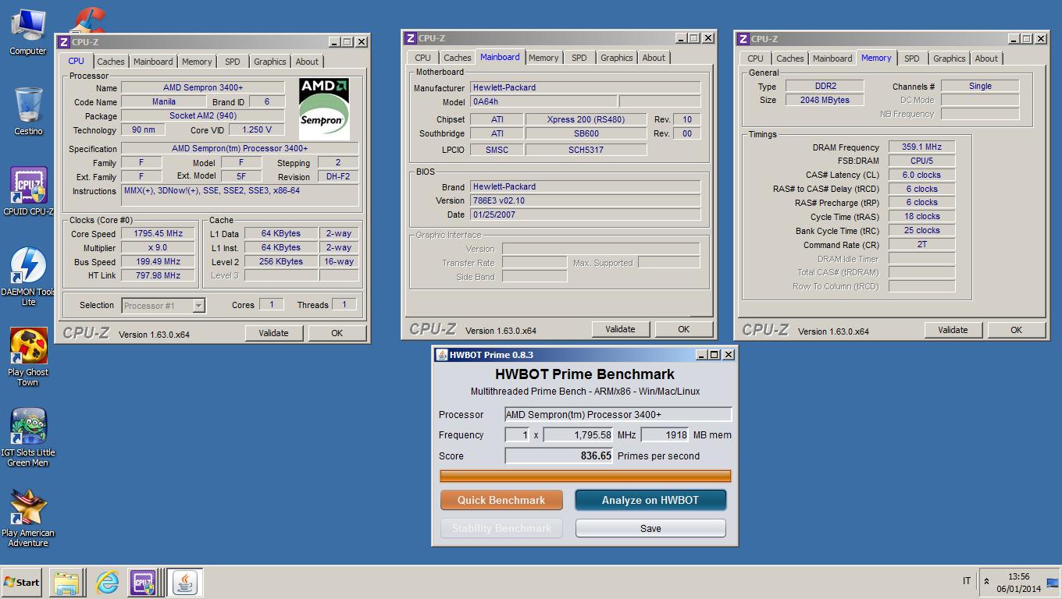The image size is (1062, 599).
Task: Click the CAS# Latency value 6.0 clocks
Action: (921, 175)
